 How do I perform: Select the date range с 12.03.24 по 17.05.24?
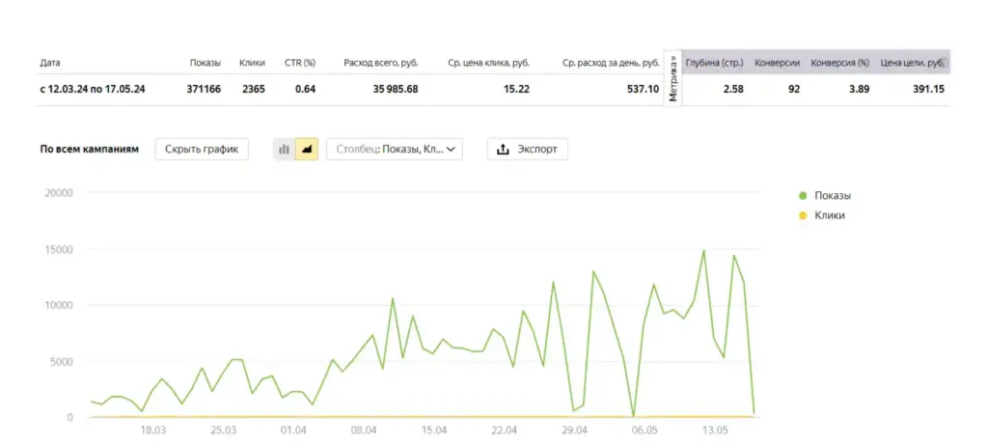92,89
